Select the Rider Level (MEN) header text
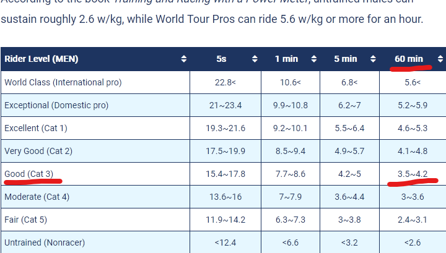 tap(42, 59)
